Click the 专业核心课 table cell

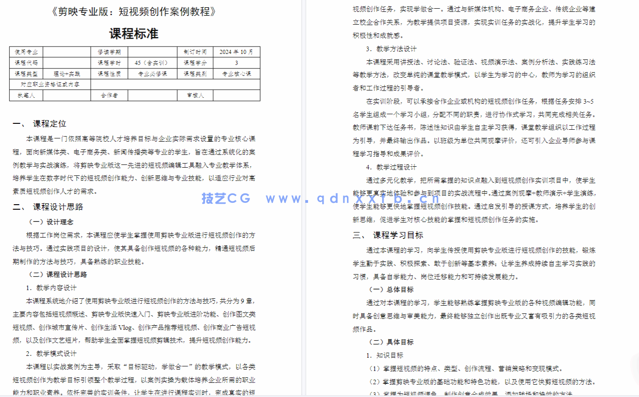tap(236, 74)
